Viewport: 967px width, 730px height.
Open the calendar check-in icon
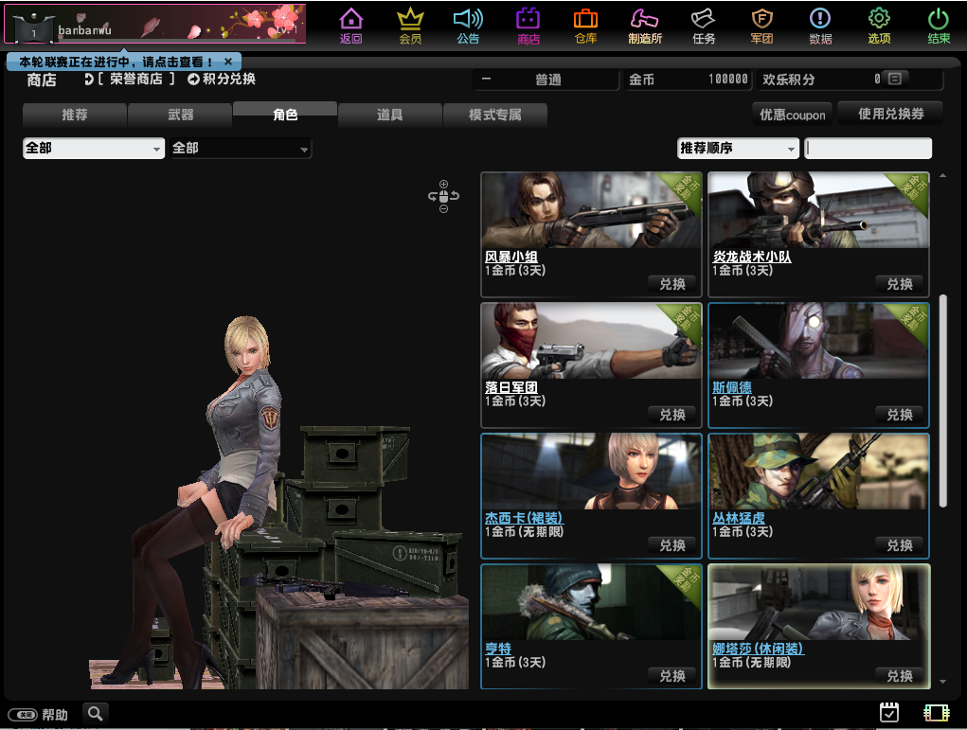pyautogui.click(x=888, y=712)
